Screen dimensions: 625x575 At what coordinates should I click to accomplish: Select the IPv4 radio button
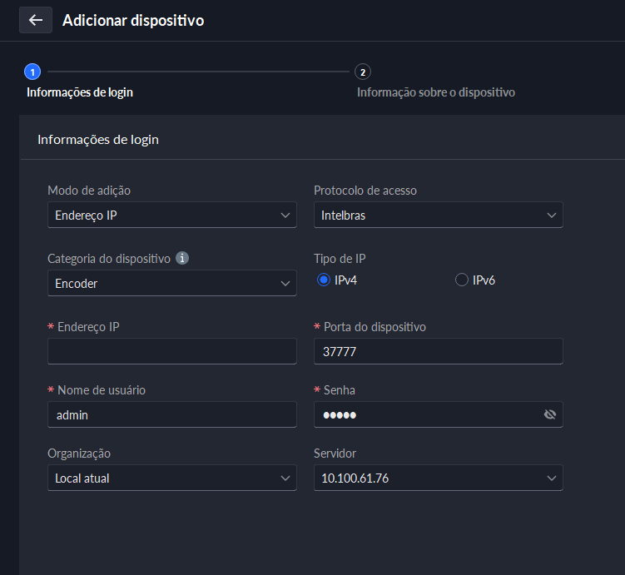click(324, 280)
